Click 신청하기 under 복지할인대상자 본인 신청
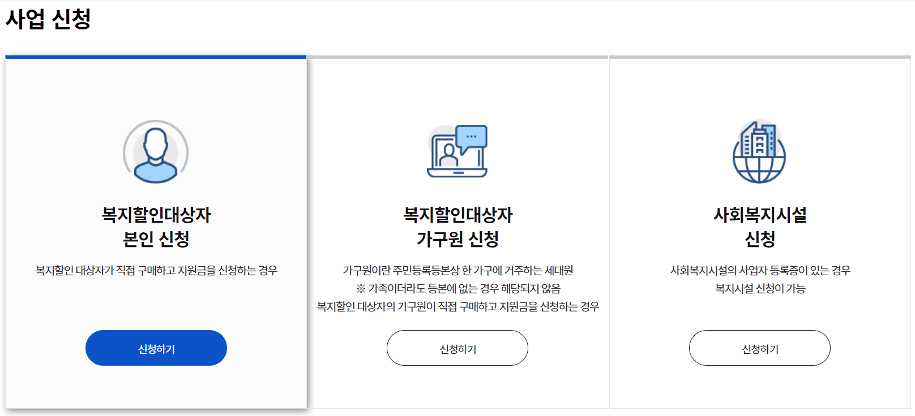The width and height of the screenshot is (915, 416). (x=156, y=348)
